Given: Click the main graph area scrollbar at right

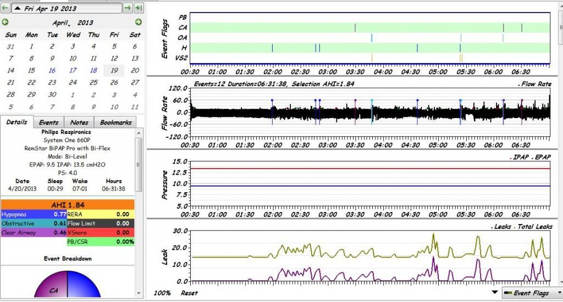Looking at the screenshot, I should pos(560,27).
